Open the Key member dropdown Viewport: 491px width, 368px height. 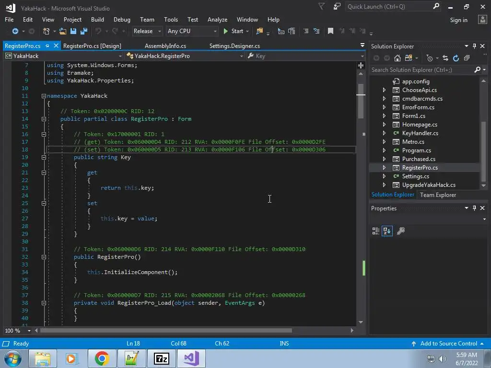click(305, 56)
